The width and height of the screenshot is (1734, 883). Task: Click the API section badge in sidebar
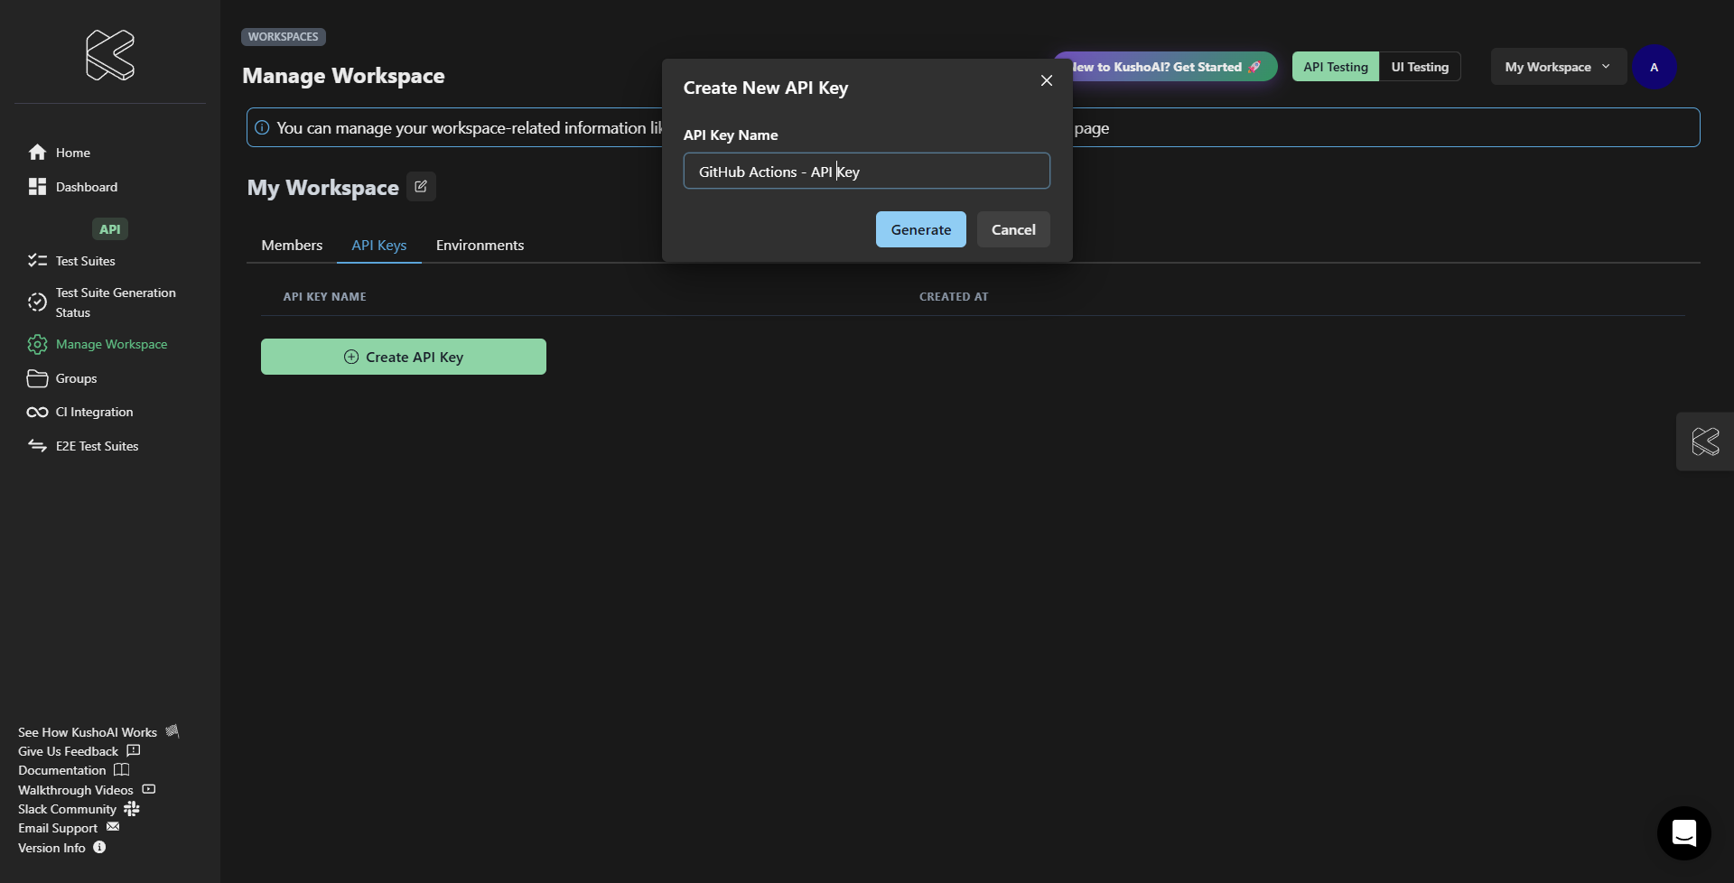point(110,229)
